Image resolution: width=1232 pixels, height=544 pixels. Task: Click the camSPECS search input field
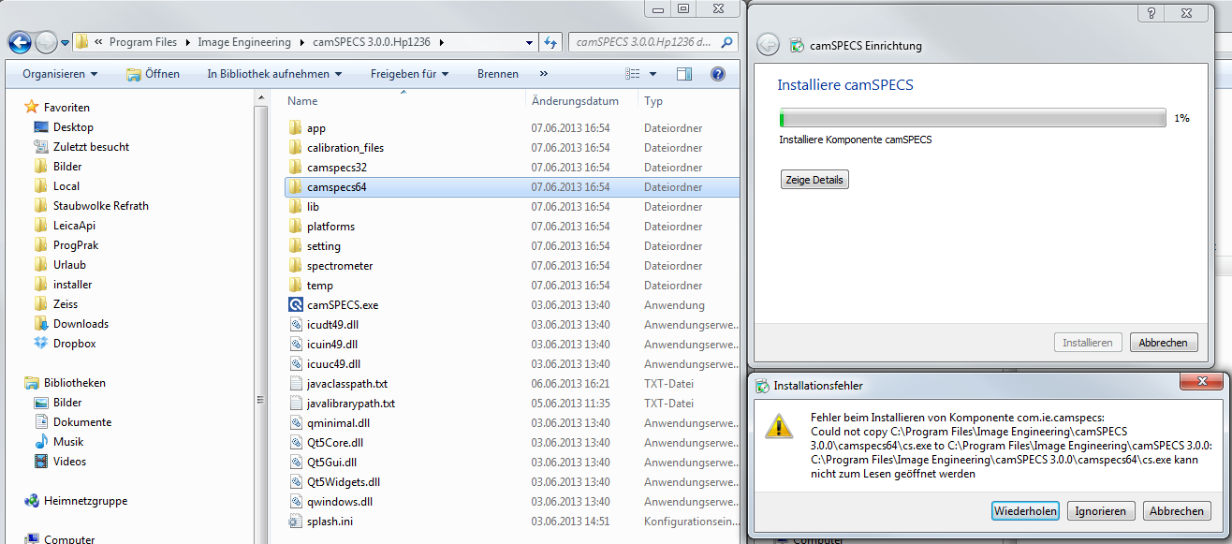(644, 42)
